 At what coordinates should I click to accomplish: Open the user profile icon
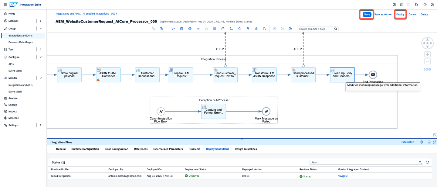pos(432,5)
